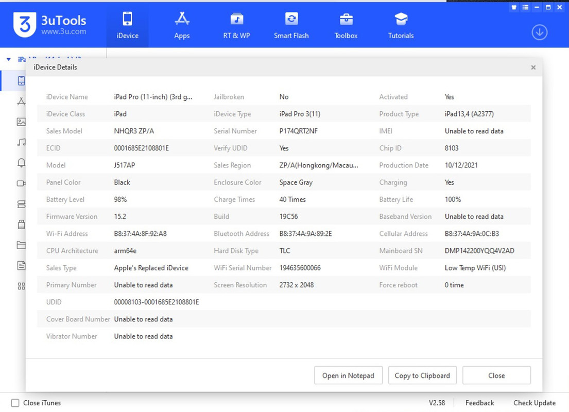569x412 pixels.
Task: Click the Feedback link
Action: click(479, 403)
